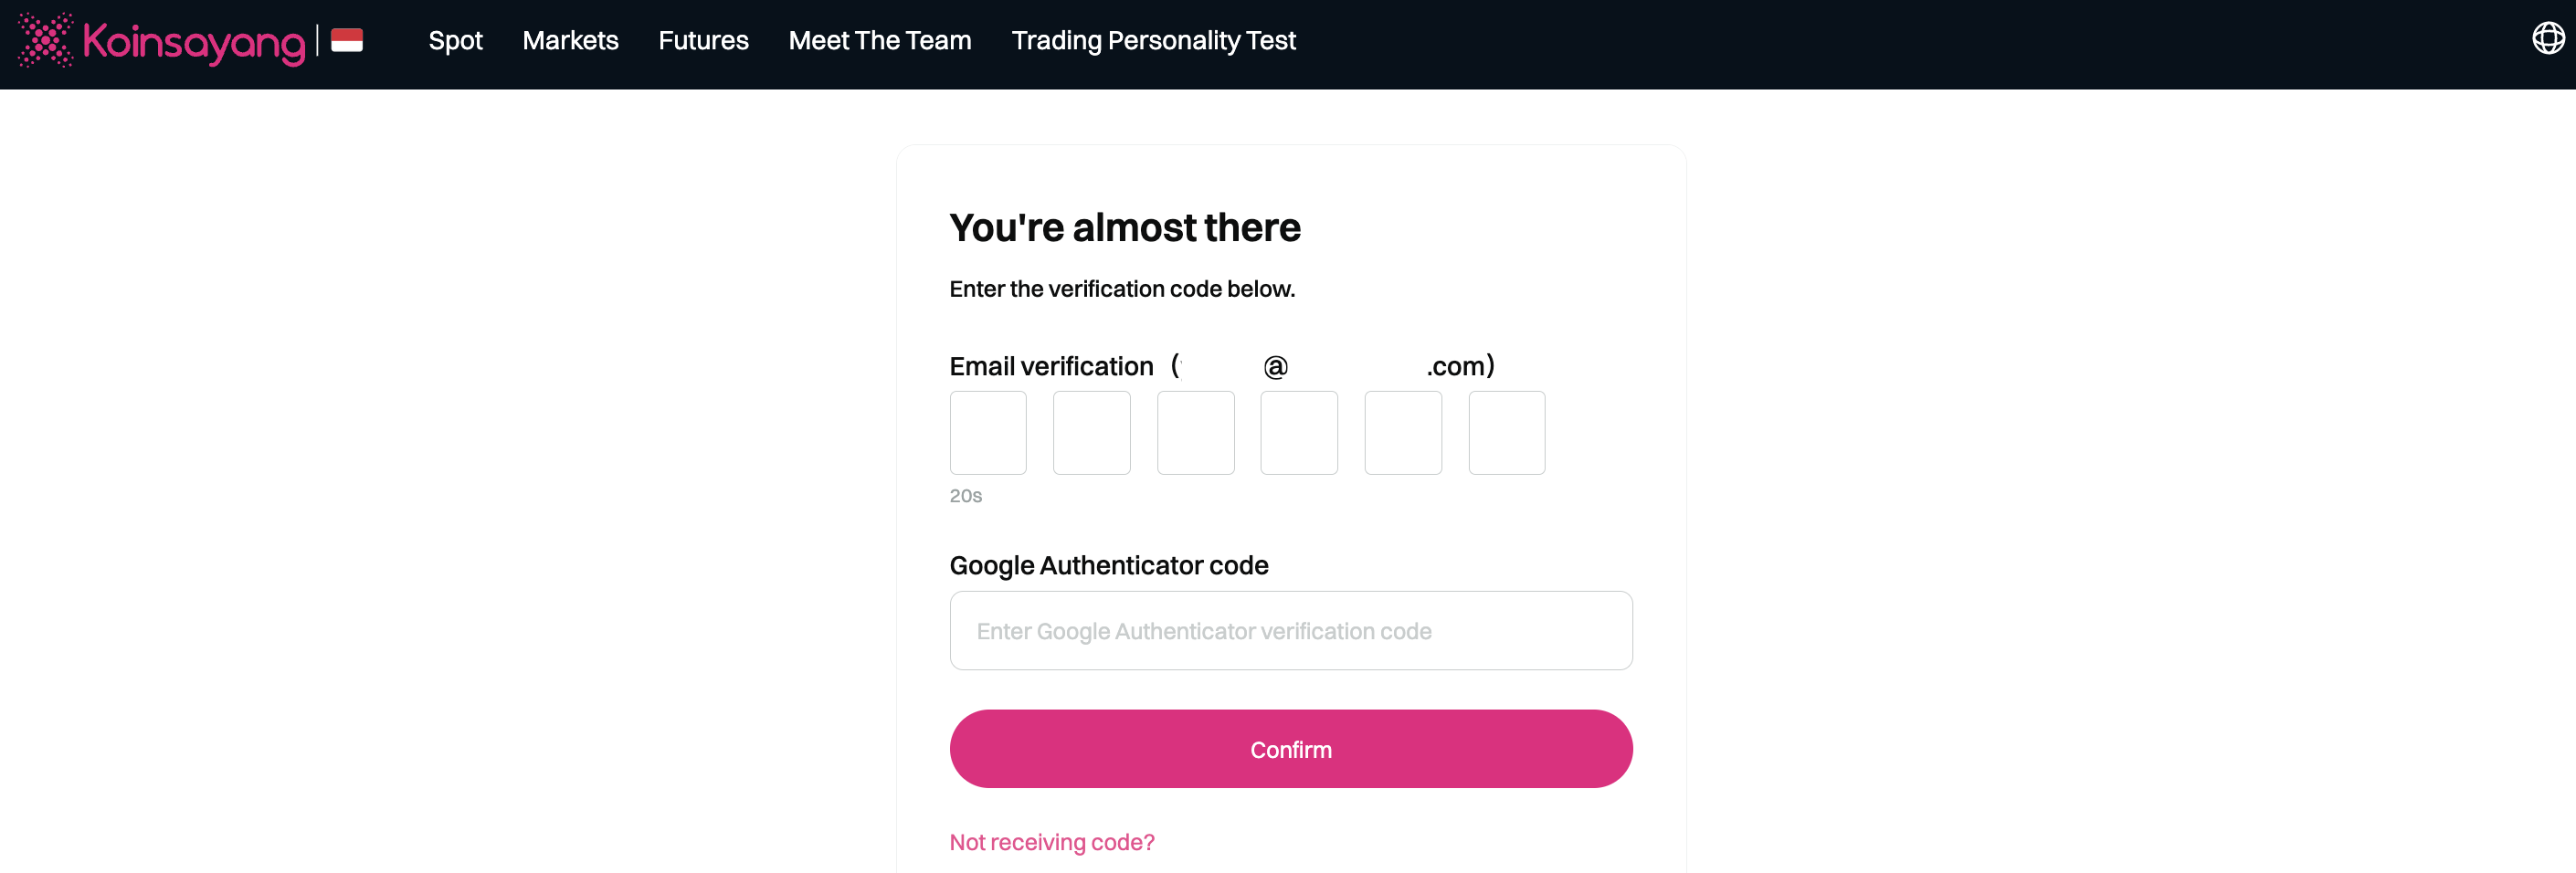Select the first email verification digit box

(987, 432)
